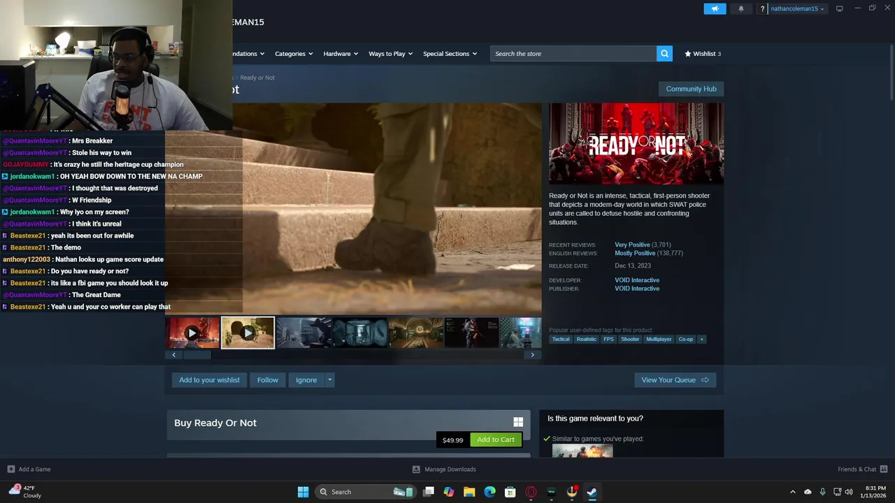Open File Explorer from the taskbar
The width and height of the screenshot is (895, 503).
469,492
